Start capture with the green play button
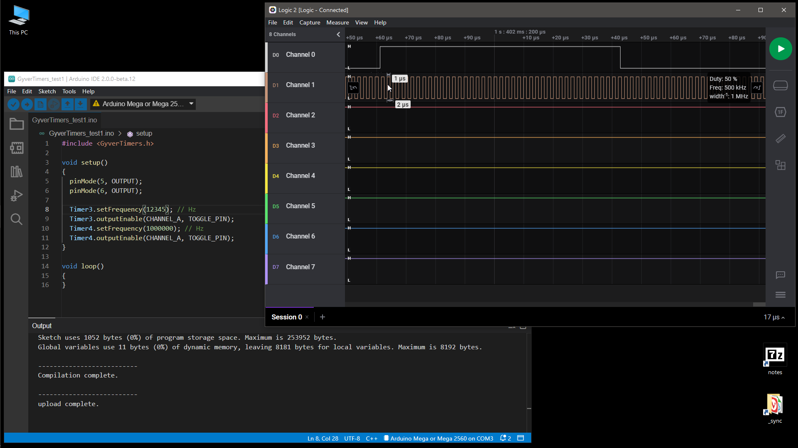The width and height of the screenshot is (798, 448). click(780, 49)
